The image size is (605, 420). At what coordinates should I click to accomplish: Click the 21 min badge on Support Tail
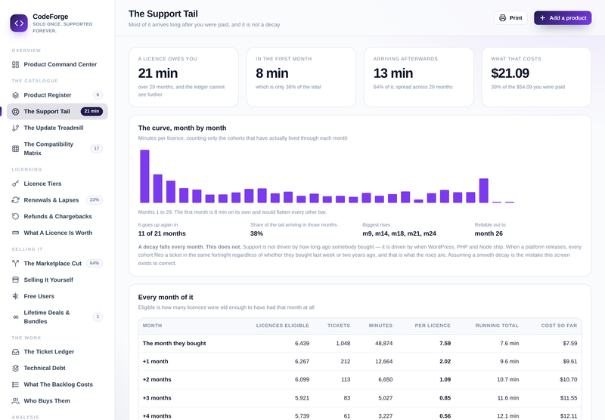coord(92,111)
